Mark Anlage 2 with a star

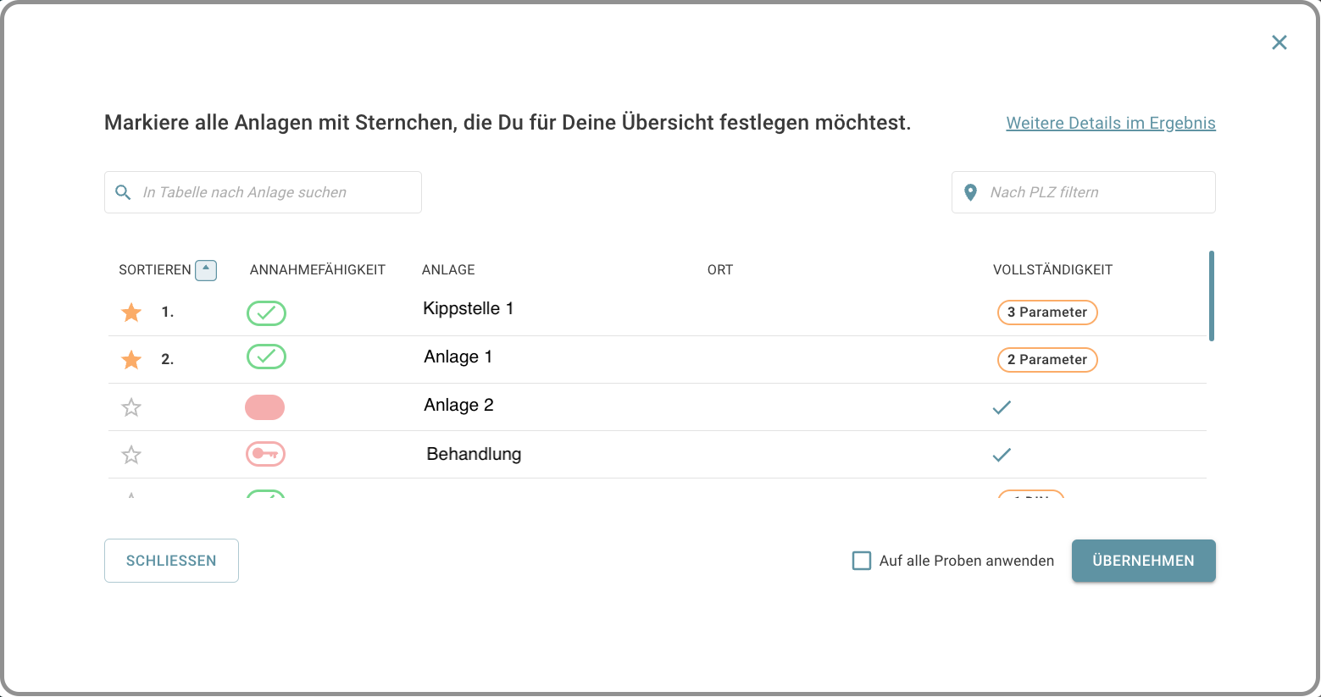tap(131, 407)
